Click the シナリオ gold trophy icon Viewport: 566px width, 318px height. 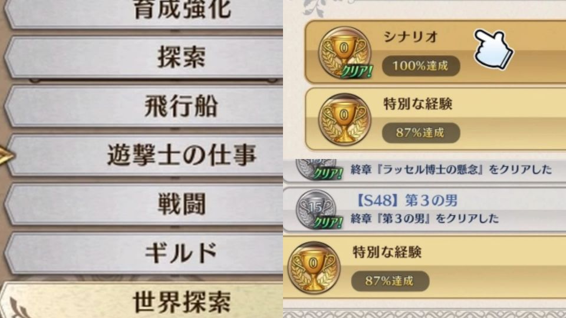345,52
